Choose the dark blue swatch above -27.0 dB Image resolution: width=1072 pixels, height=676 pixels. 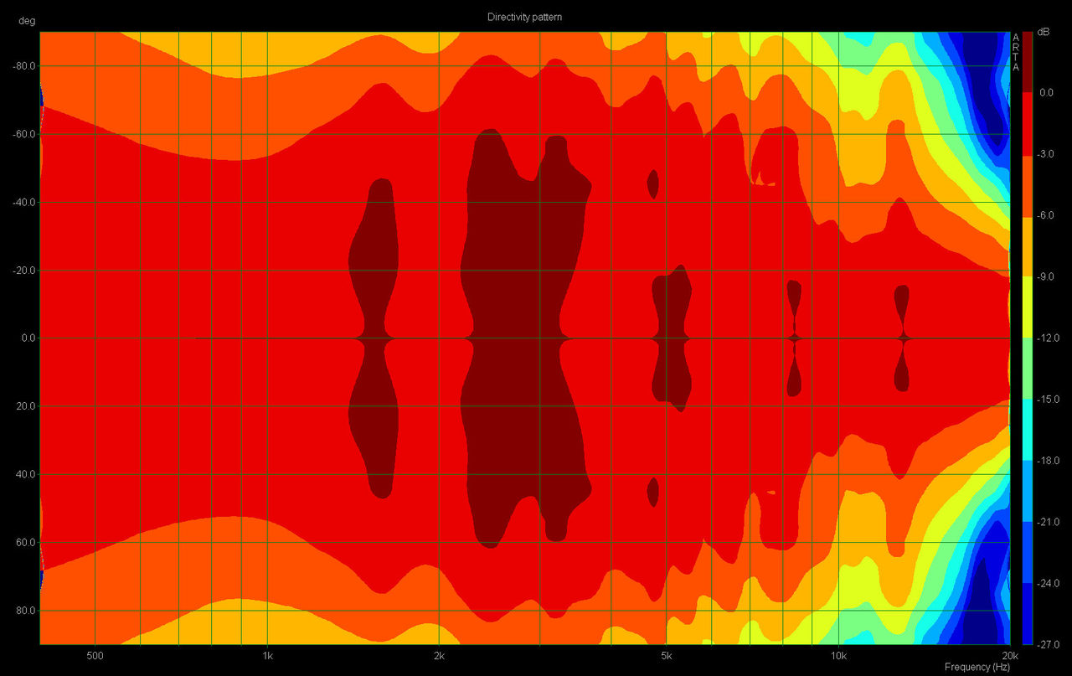click(x=1028, y=613)
